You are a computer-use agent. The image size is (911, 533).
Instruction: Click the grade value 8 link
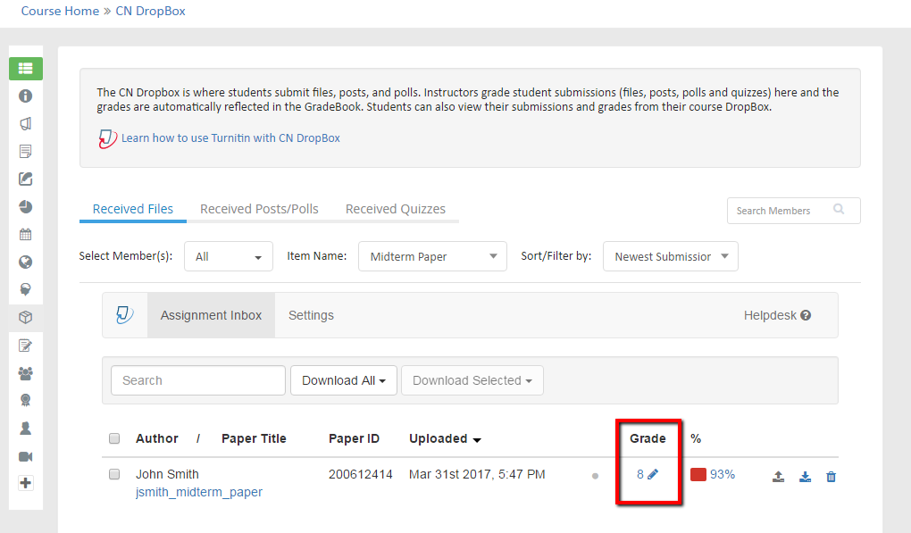point(640,474)
